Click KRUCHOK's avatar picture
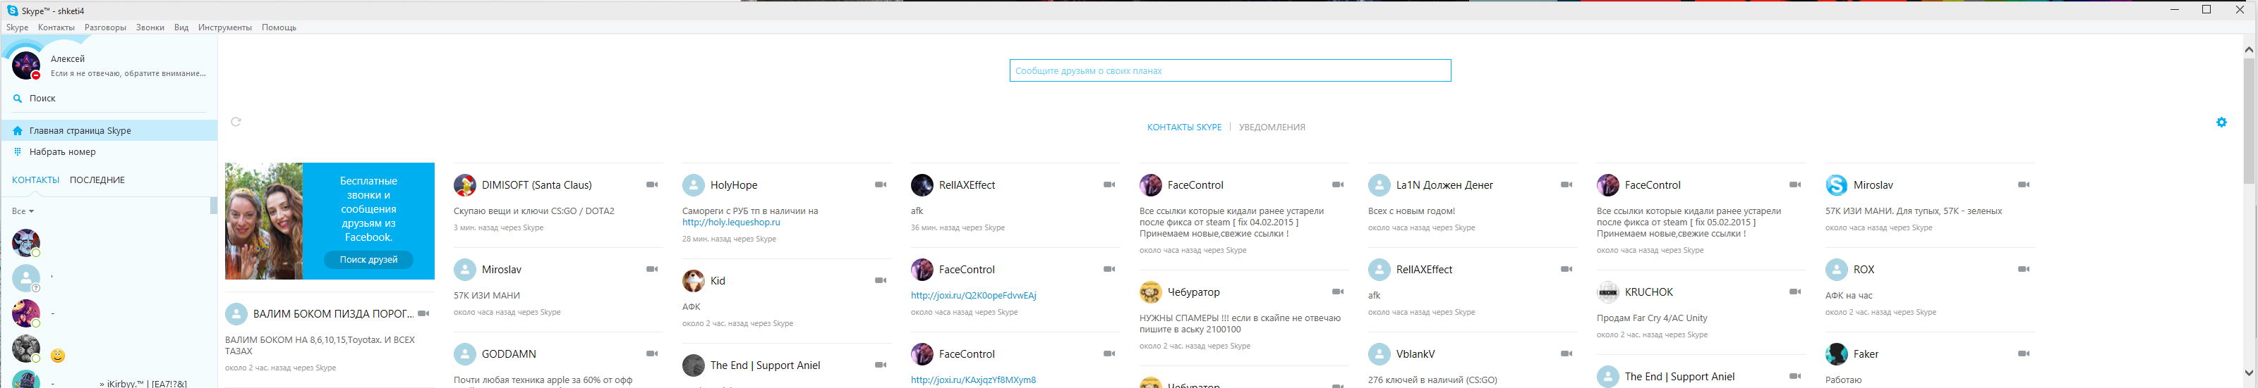Viewport: 2258px width, 388px height. pyautogui.click(x=1607, y=292)
